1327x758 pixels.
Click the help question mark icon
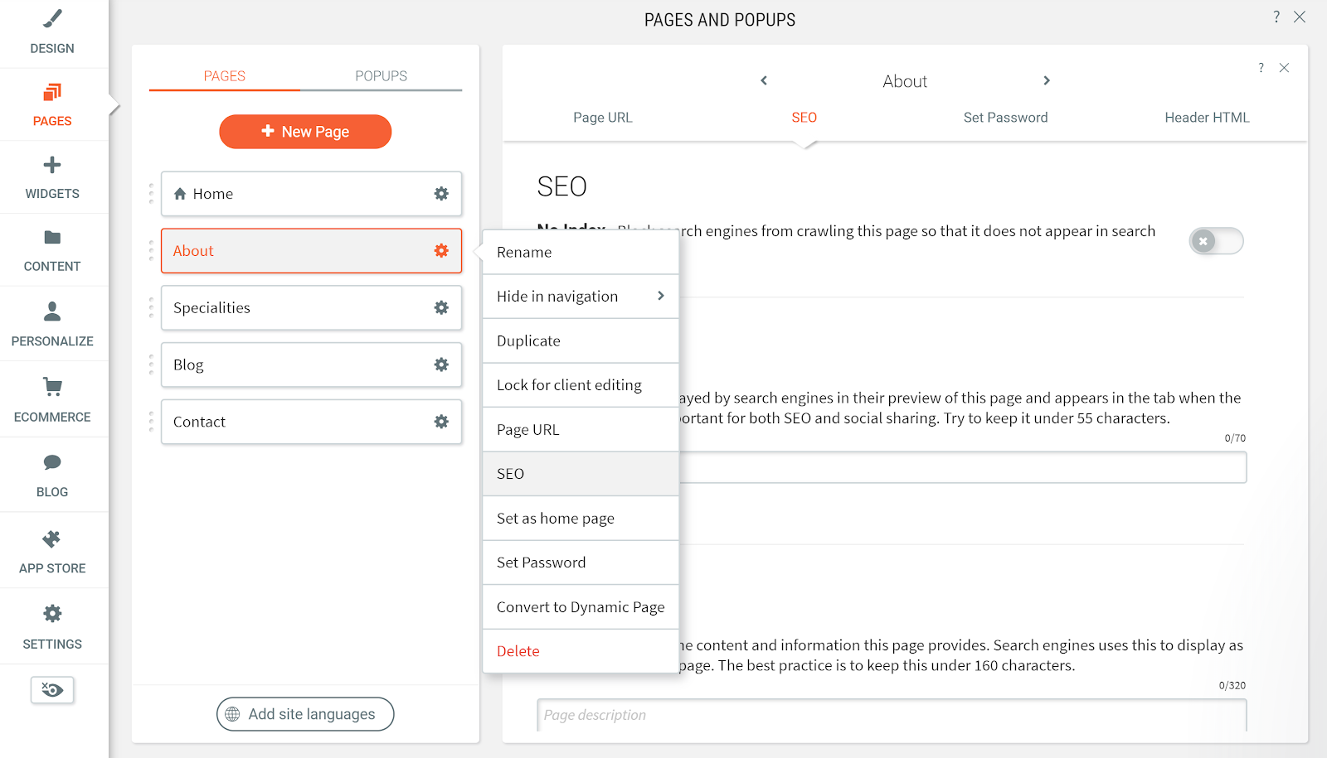pyautogui.click(x=1276, y=17)
